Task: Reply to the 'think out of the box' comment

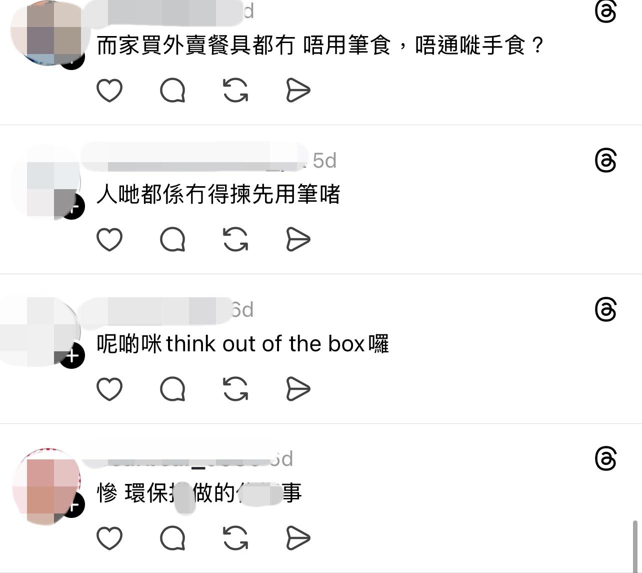Action: point(172,389)
